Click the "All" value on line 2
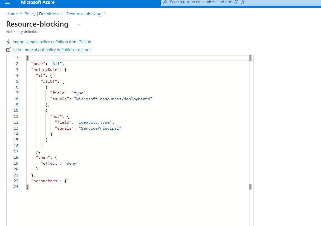321x226 pixels. click(56, 64)
